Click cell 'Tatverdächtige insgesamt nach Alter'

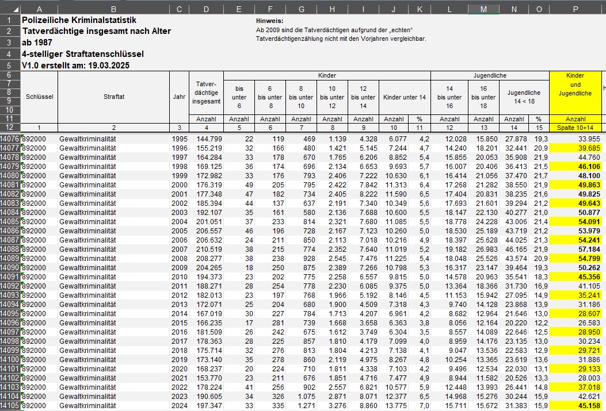(96, 31)
